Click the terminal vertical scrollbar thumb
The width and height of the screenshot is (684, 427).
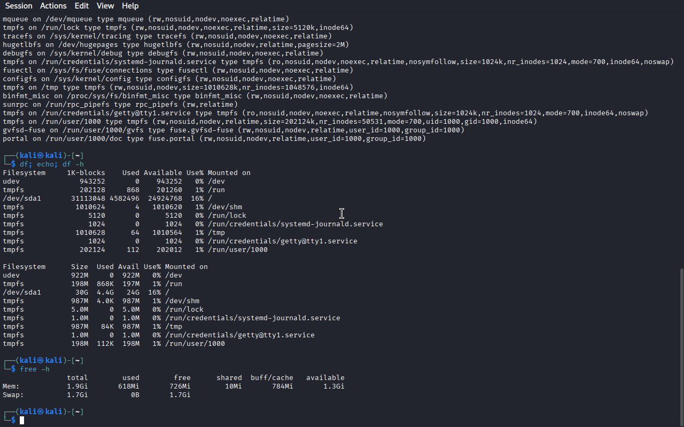click(x=680, y=347)
